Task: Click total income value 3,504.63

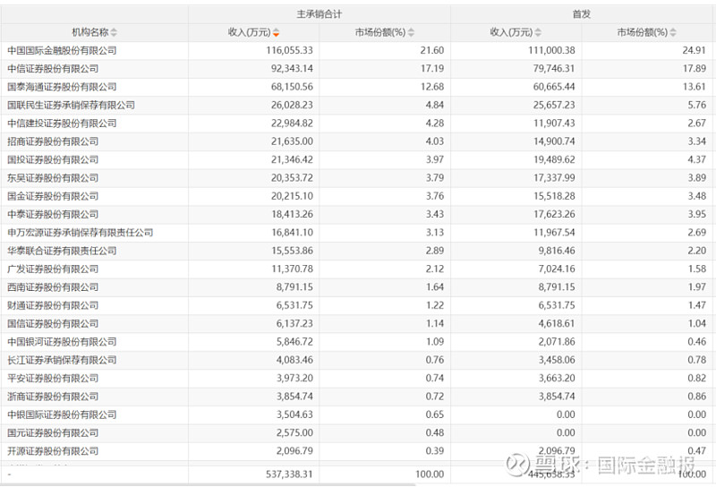Action: coord(294,414)
